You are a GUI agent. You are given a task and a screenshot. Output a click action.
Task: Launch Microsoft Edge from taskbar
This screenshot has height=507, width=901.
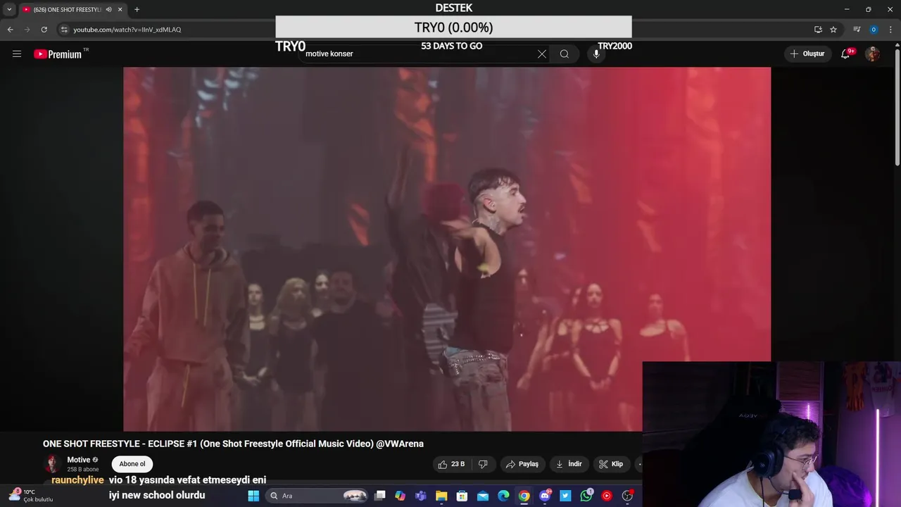503,496
